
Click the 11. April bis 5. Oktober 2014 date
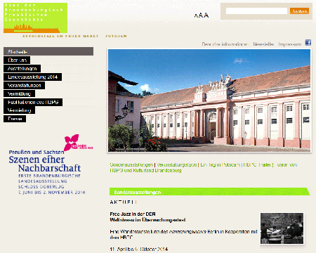[139, 249]
